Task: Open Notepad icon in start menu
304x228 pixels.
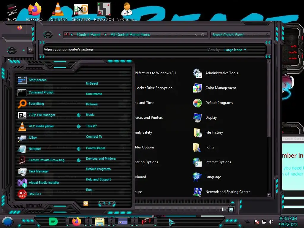Action: [x=22, y=149]
